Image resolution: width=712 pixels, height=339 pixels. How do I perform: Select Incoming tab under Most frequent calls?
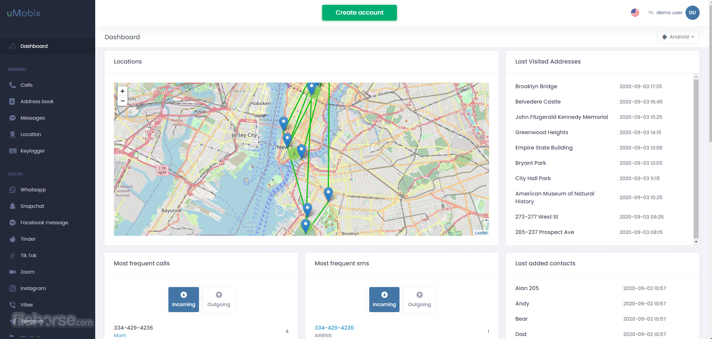pyautogui.click(x=184, y=299)
